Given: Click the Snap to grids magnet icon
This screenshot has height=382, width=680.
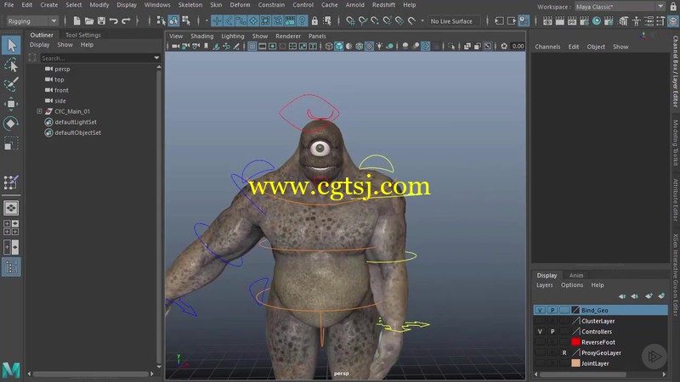Looking at the screenshot, I should (350, 20).
